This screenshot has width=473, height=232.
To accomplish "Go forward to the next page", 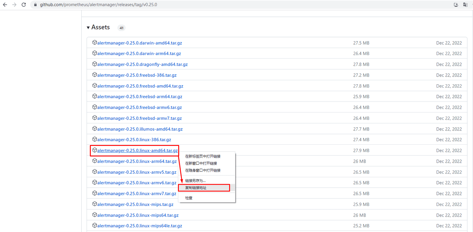I will click(x=14, y=5).
